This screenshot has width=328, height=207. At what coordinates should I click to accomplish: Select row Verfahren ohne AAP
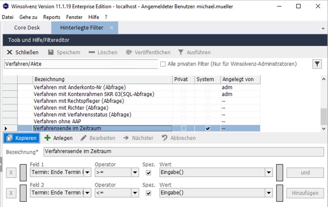132,121
